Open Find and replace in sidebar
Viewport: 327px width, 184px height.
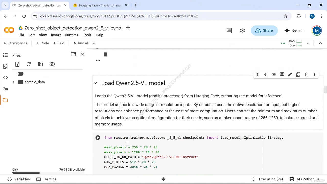5,67
